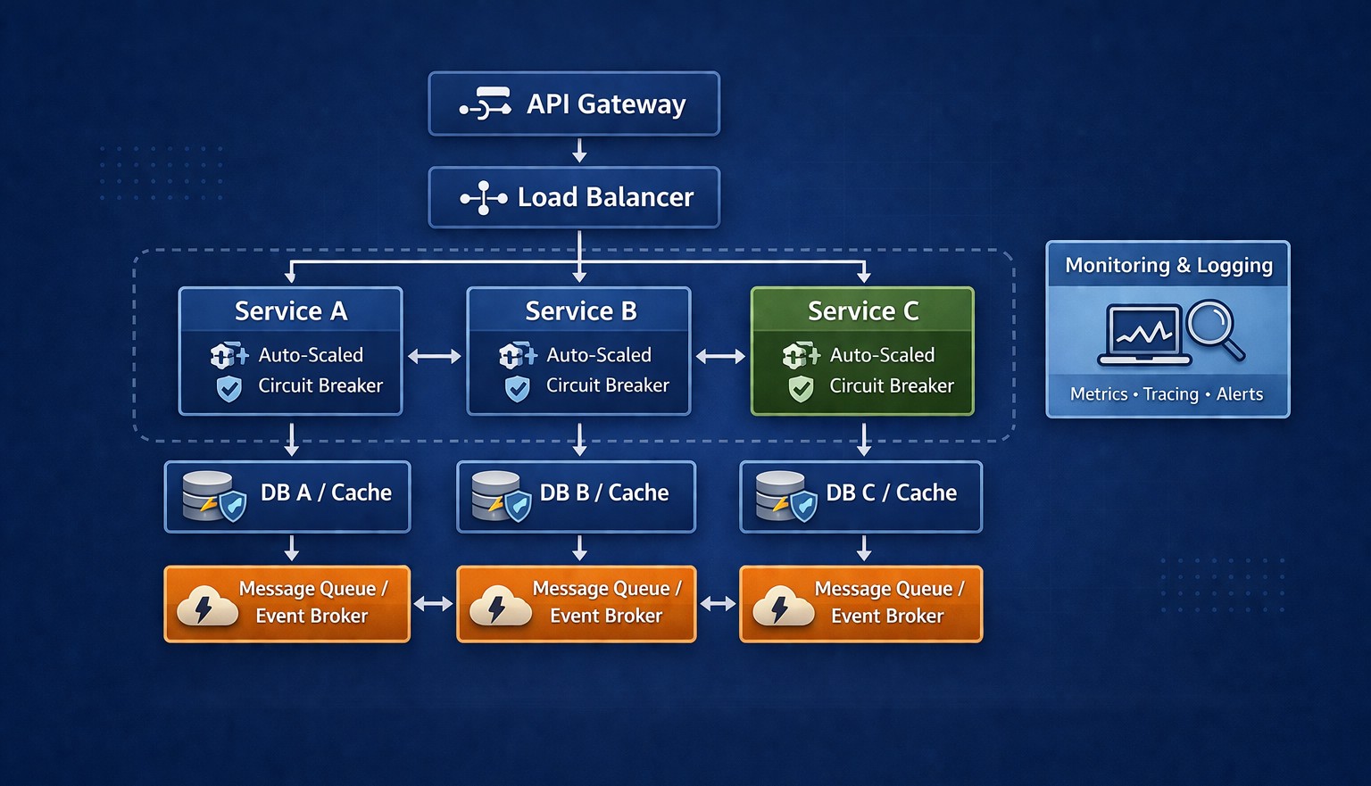The height and width of the screenshot is (786, 1371).
Task: Click the laptop chart icon in Monitoring & Logging
Action: (x=1143, y=335)
